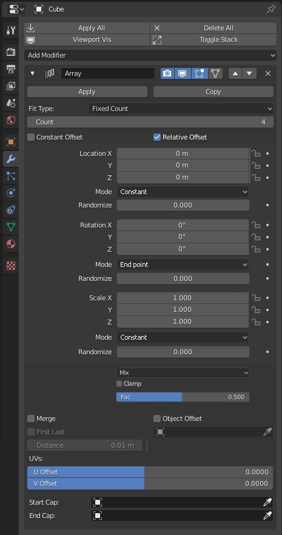282x535 pixels.
Task: Click the Delete All button
Action: click(x=213, y=28)
